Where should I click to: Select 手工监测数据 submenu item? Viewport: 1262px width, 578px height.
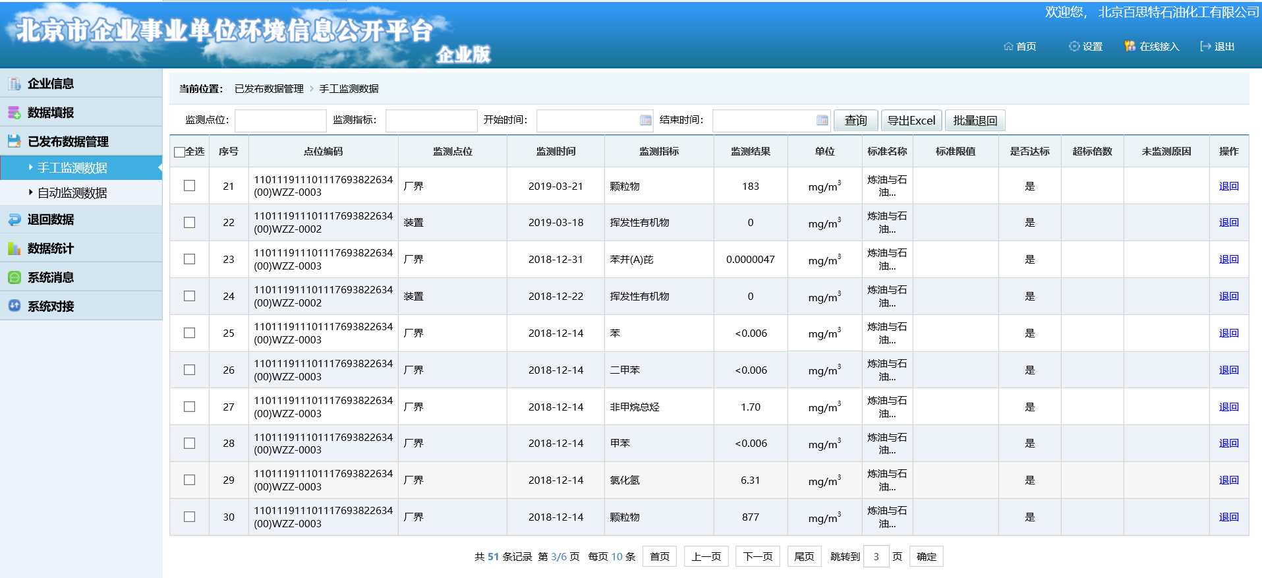click(x=81, y=168)
